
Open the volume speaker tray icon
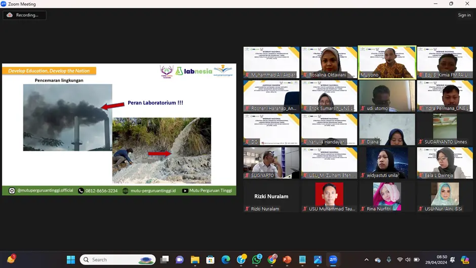pos(408,259)
